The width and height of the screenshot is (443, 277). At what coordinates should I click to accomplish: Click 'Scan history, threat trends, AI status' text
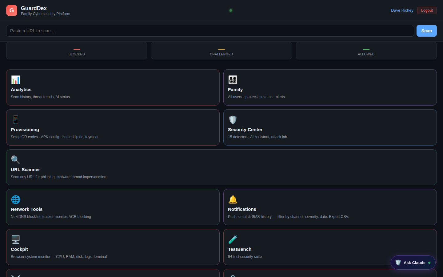tap(40, 97)
